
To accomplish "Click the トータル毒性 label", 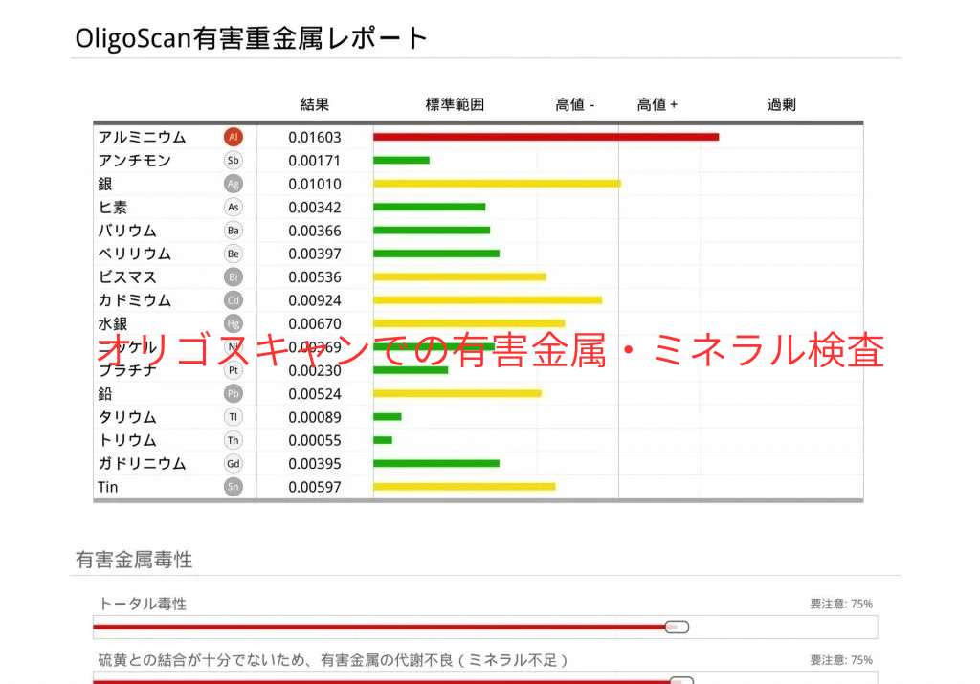I will [143, 604].
